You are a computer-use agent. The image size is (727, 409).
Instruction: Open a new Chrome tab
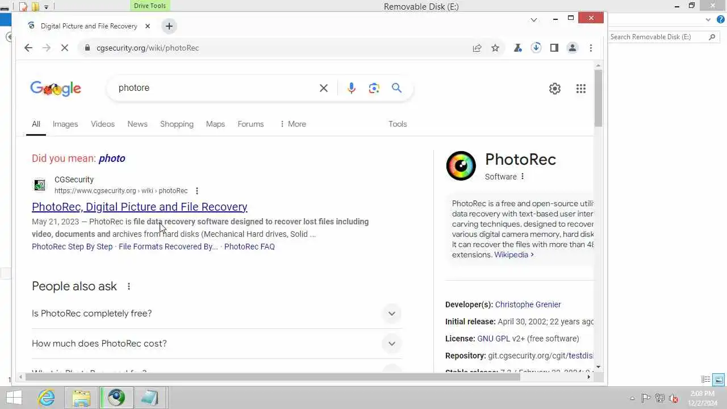[x=169, y=26]
